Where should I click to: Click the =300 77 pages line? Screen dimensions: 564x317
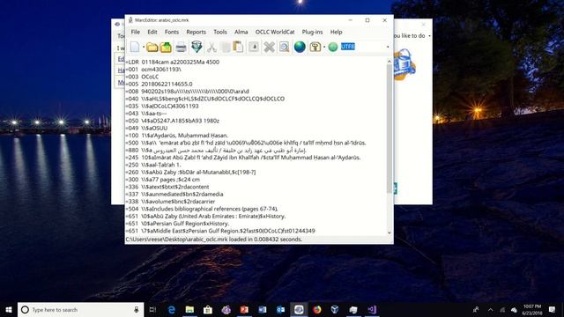click(x=162, y=180)
